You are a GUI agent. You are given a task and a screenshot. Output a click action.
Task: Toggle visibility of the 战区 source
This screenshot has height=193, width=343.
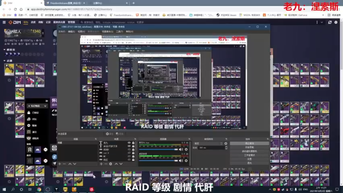tap(129, 160)
